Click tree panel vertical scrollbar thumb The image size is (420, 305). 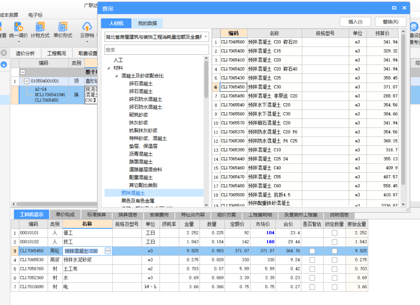pyautogui.click(x=206, y=79)
